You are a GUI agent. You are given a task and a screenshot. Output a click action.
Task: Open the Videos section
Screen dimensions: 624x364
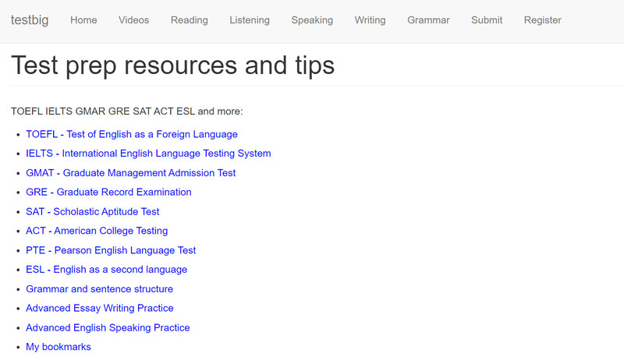(133, 20)
